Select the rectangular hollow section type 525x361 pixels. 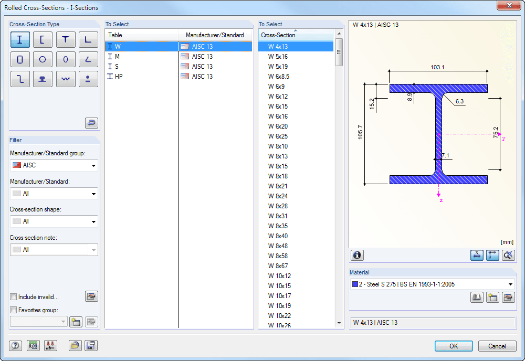click(x=20, y=59)
